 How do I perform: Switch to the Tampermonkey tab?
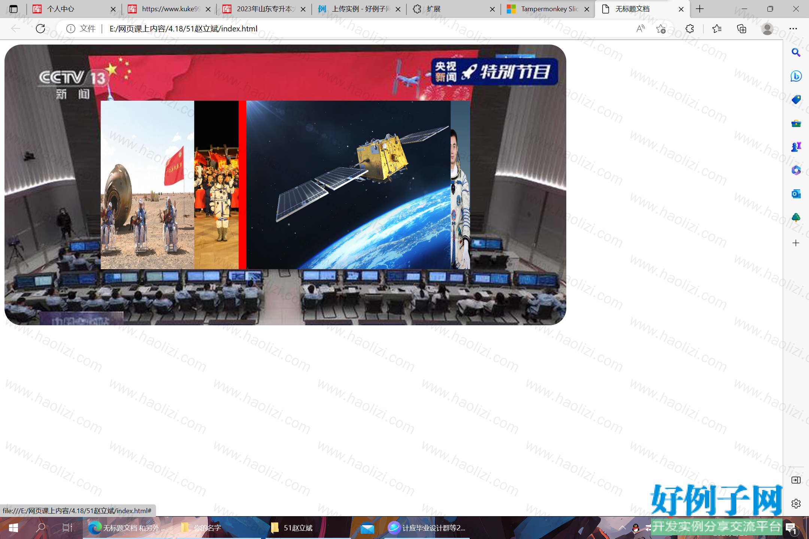[549, 9]
